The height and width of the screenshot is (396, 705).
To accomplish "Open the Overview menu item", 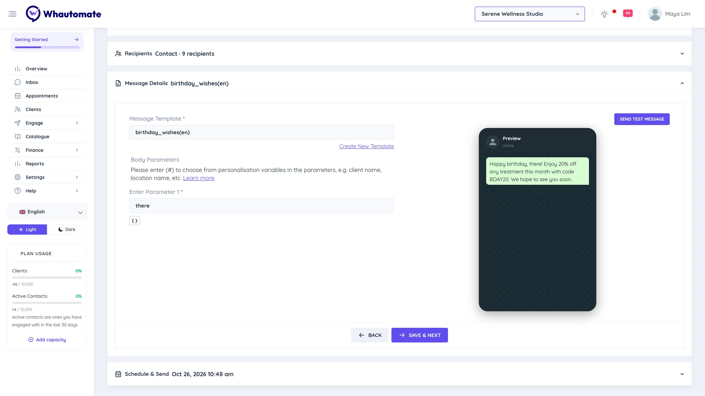I will tap(47, 69).
